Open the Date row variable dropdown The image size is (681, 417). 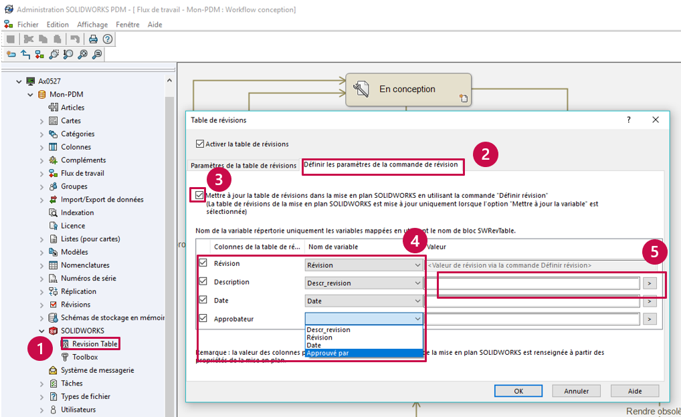tap(364, 301)
